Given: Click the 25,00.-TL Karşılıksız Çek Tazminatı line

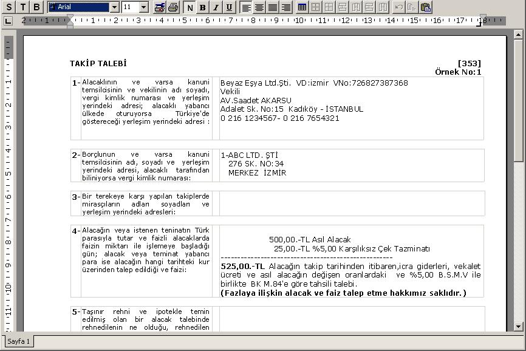Looking at the screenshot, I should tap(352, 249).
